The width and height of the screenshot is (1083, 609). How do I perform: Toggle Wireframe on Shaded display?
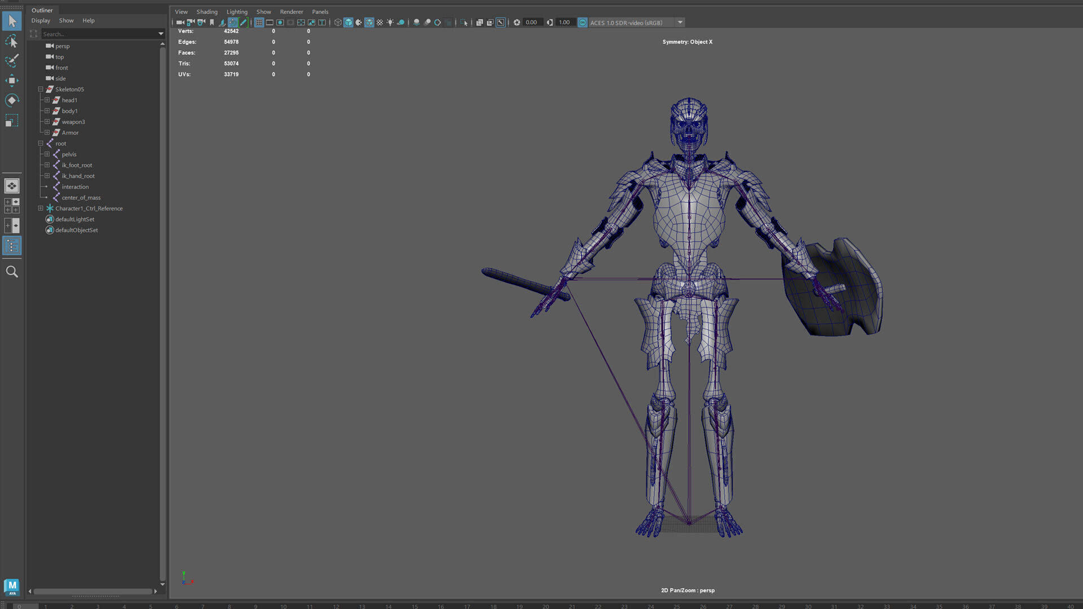[369, 23]
